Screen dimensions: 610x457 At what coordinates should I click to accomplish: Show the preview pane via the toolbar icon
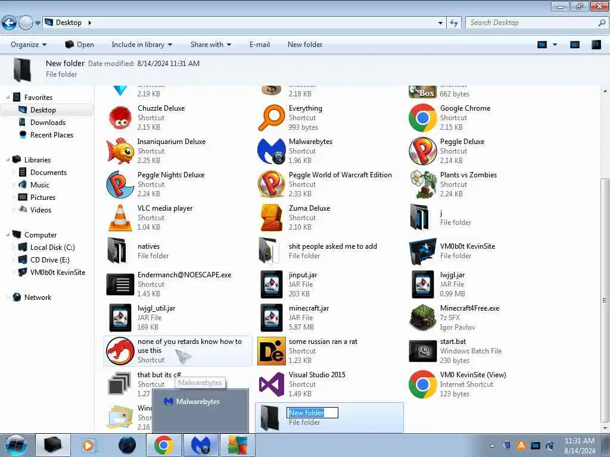[575, 45]
